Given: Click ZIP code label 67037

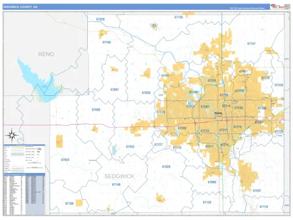Looking at the screenshot, I should click(257, 191).
